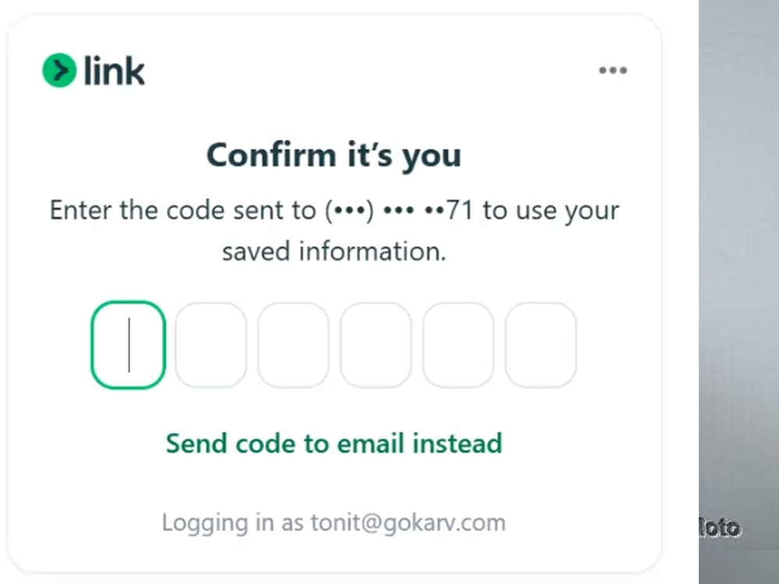
Task: Click the "to use your" instruction text
Action: coord(551,210)
